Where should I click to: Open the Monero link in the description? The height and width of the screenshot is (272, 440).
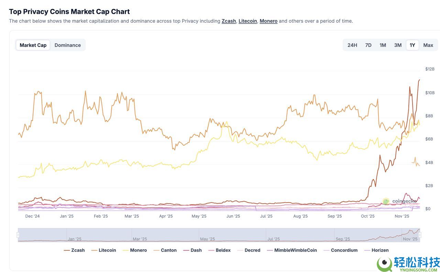268,20
